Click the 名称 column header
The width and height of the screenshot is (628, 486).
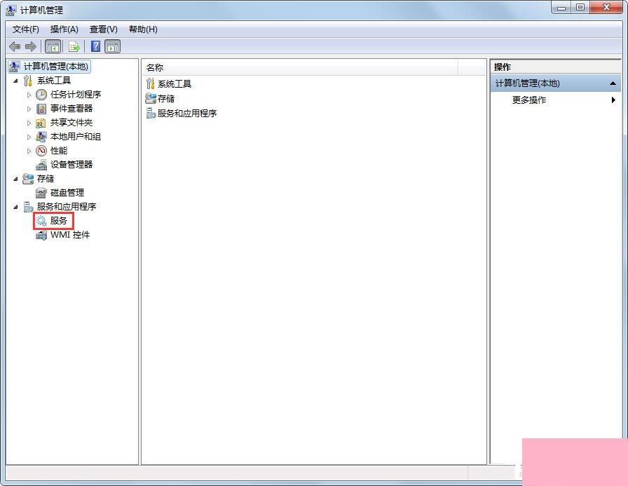click(x=300, y=68)
